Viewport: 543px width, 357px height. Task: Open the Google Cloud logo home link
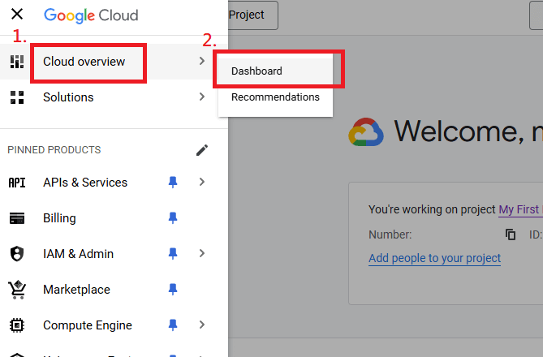coord(91,15)
